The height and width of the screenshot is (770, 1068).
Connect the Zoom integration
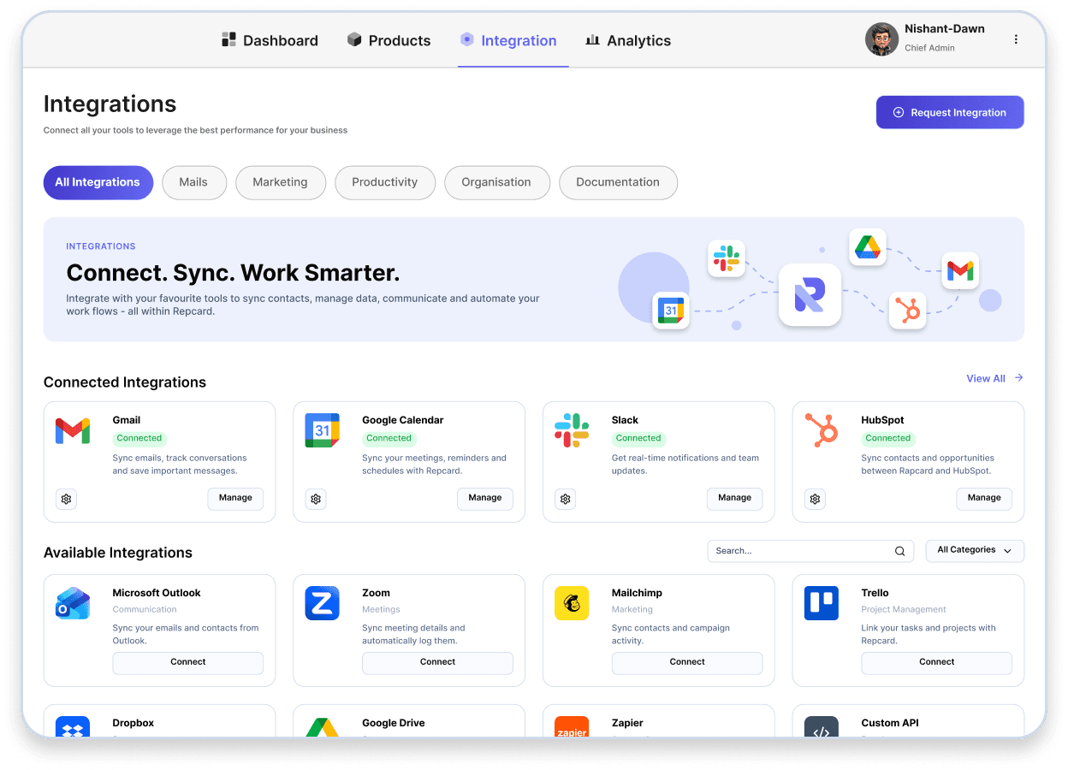click(x=437, y=663)
